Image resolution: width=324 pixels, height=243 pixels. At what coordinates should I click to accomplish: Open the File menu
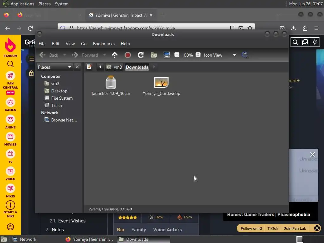pyautogui.click(x=42, y=44)
